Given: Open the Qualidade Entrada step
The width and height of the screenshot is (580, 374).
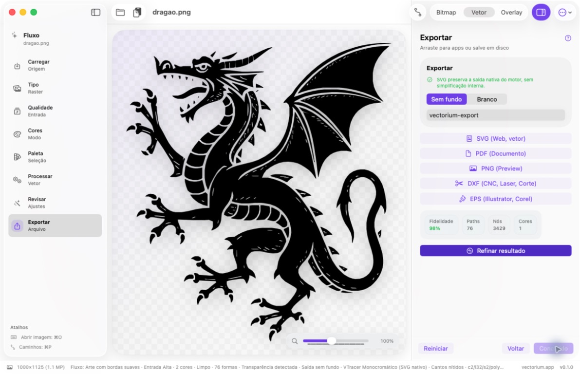Looking at the screenshot, I should [55, 111].
